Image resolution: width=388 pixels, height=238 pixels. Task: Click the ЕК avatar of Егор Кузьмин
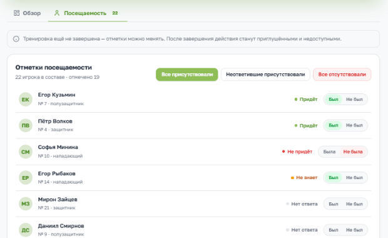tap(26, 100)
